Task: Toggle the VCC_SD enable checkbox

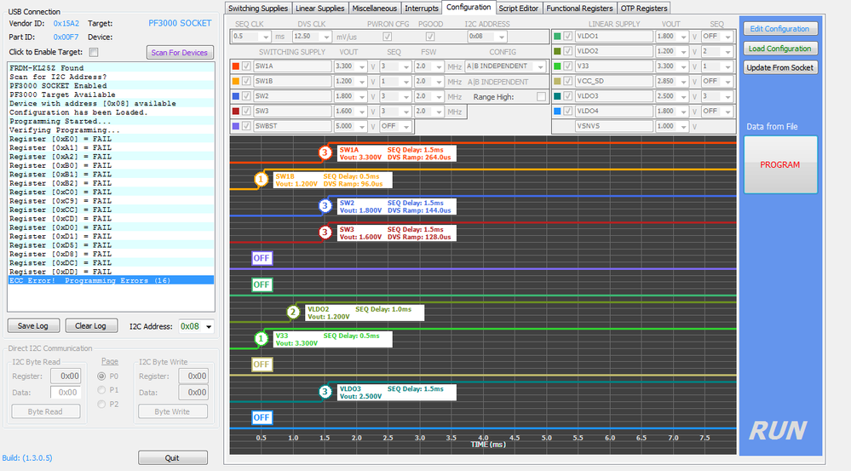Action: pos(567,82)
